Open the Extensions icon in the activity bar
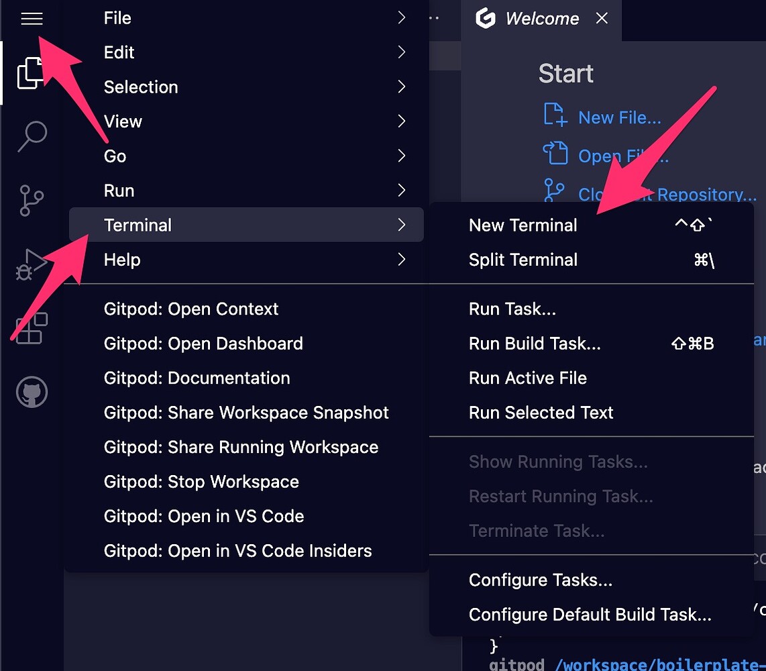 pyautogui.click(x=32, y=327)
